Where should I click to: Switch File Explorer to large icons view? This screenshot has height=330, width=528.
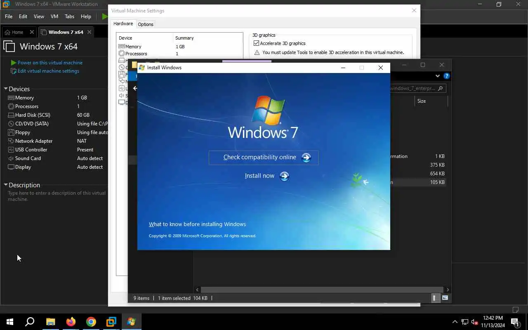pos(445,298)
